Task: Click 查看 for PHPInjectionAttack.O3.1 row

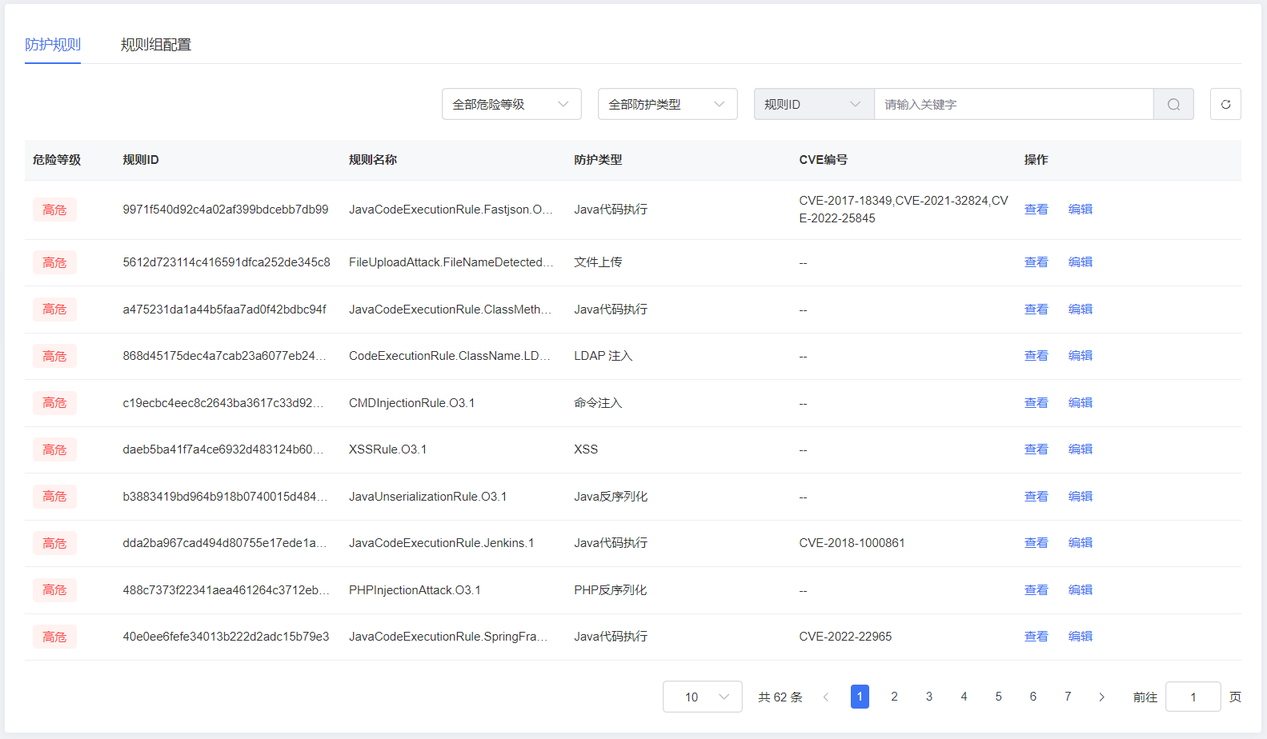Action: (x=1036, y=590)
